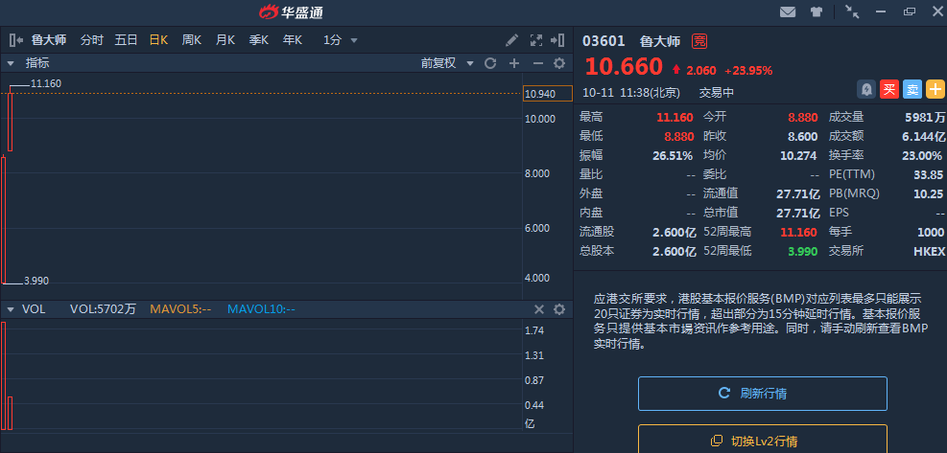Image resolution: width=947 pixels, height=453 pixels.
Task: Click the stock code 03601
Action: click(x=604, y=41)
